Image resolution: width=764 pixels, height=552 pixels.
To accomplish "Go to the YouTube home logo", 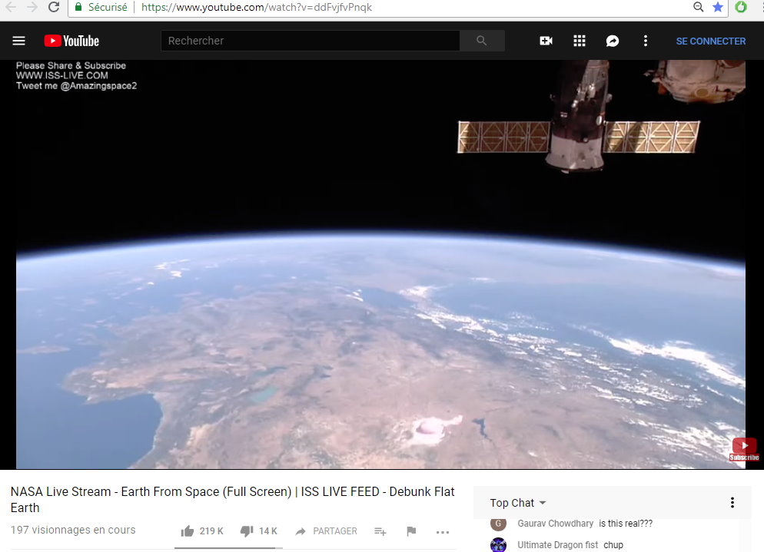I will tap(71, 41).
